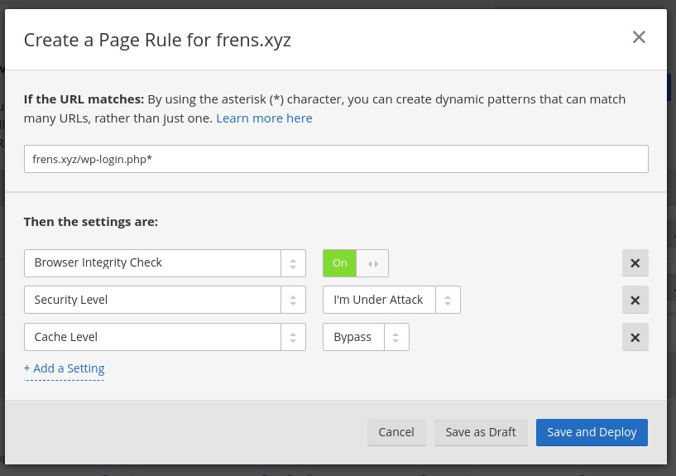The width and height of the screenshot is (676, 476).
Task: Open the Security Level setting dropdown
Action: 165,300
